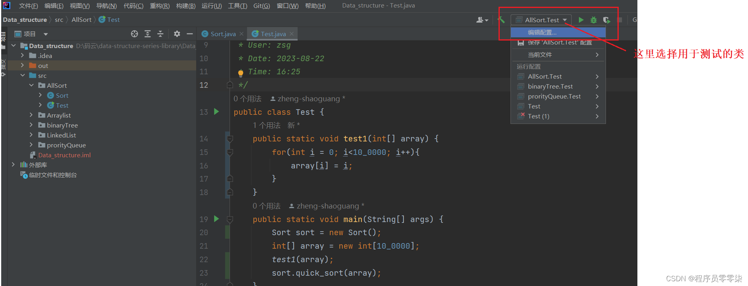Select 保存 'AllSort.Test' 配置 entry
This screenshot has height=286, width=748.
(558, 43)
